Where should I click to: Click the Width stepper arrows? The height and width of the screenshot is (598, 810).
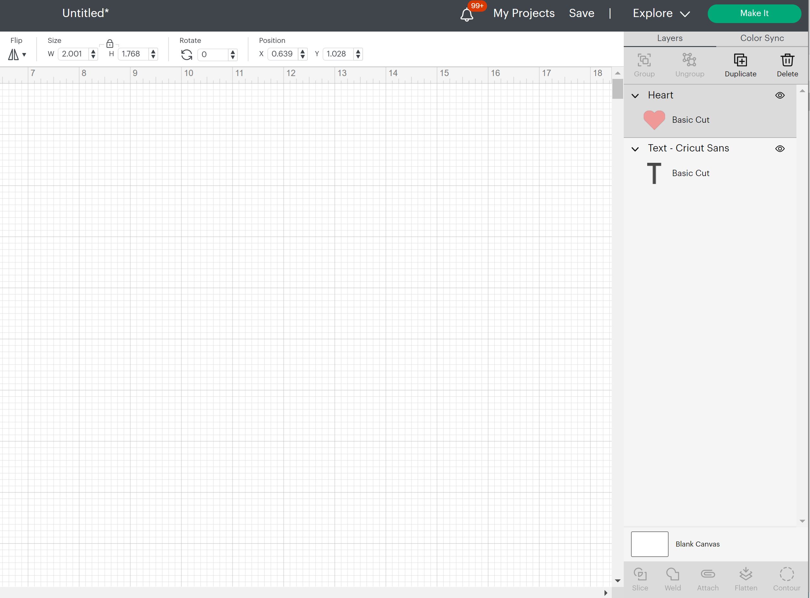coord(93,54)
